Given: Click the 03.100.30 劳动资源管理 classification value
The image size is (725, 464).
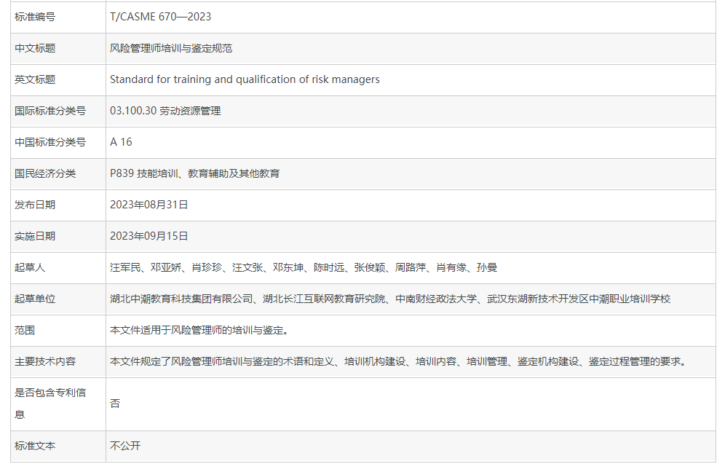Looking at the screenshot, I should pyautogui.click(x=165, y=111).
